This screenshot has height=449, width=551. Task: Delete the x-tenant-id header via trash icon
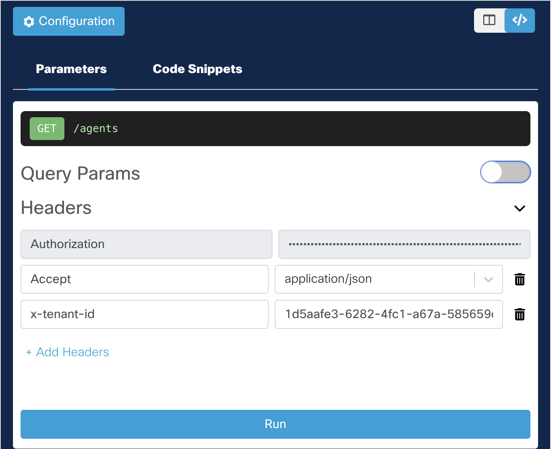click(x=519, y=314)
